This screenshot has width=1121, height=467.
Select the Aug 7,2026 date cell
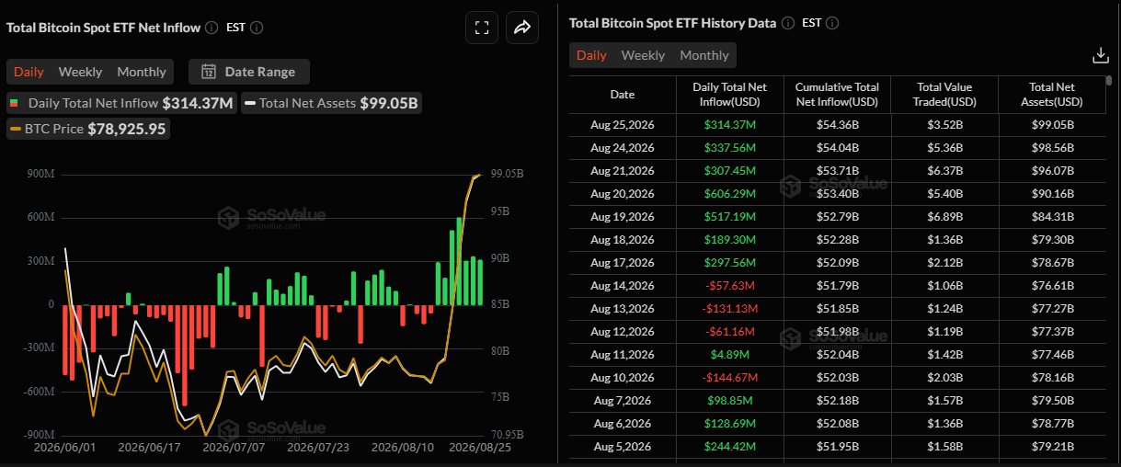[623, 400]
